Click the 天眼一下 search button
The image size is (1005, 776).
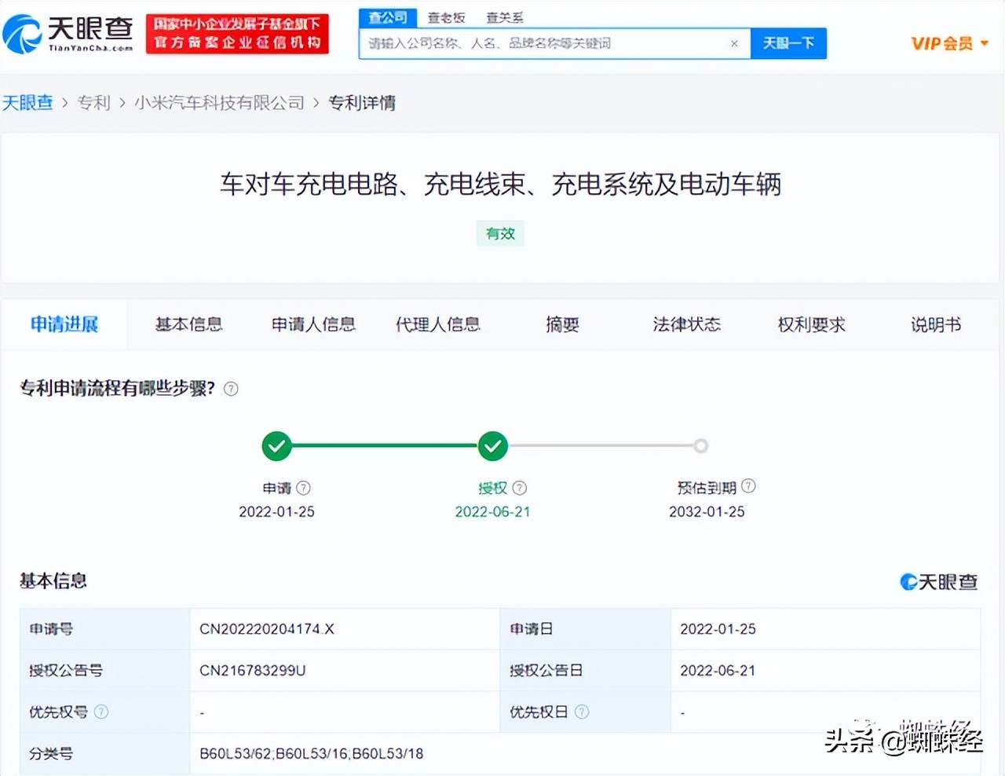tap(788, 44)
